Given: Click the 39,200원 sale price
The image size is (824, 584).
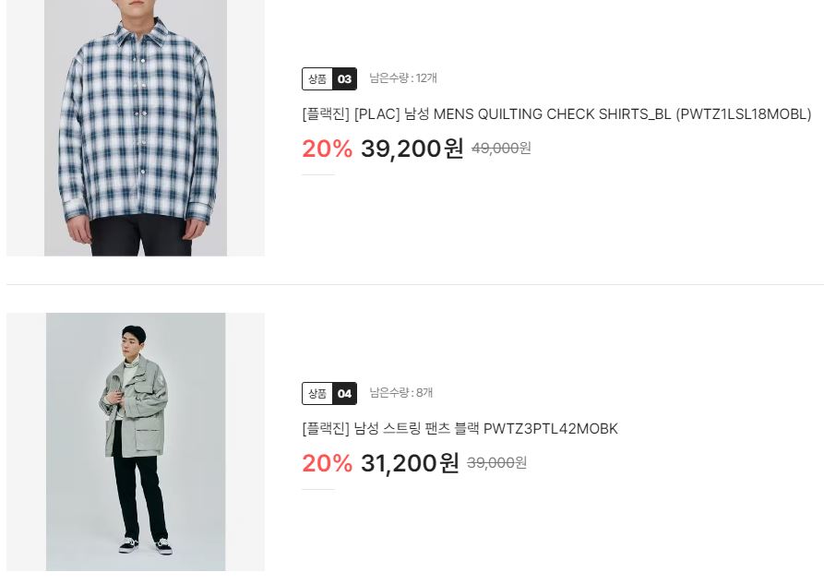Looking at the screenshot, I should pyautogui.click(x=412, y=149).
